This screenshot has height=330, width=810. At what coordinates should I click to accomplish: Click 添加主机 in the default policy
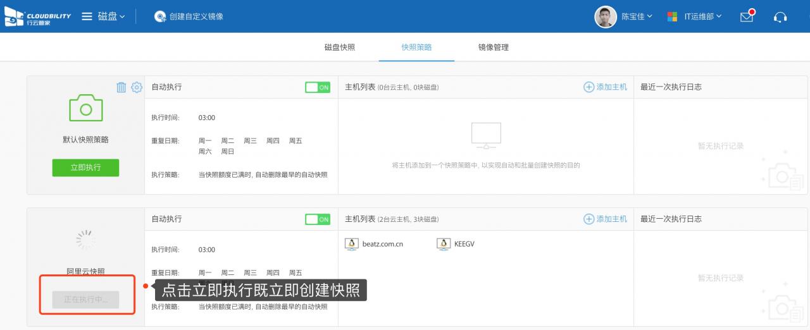coord(605,87)
